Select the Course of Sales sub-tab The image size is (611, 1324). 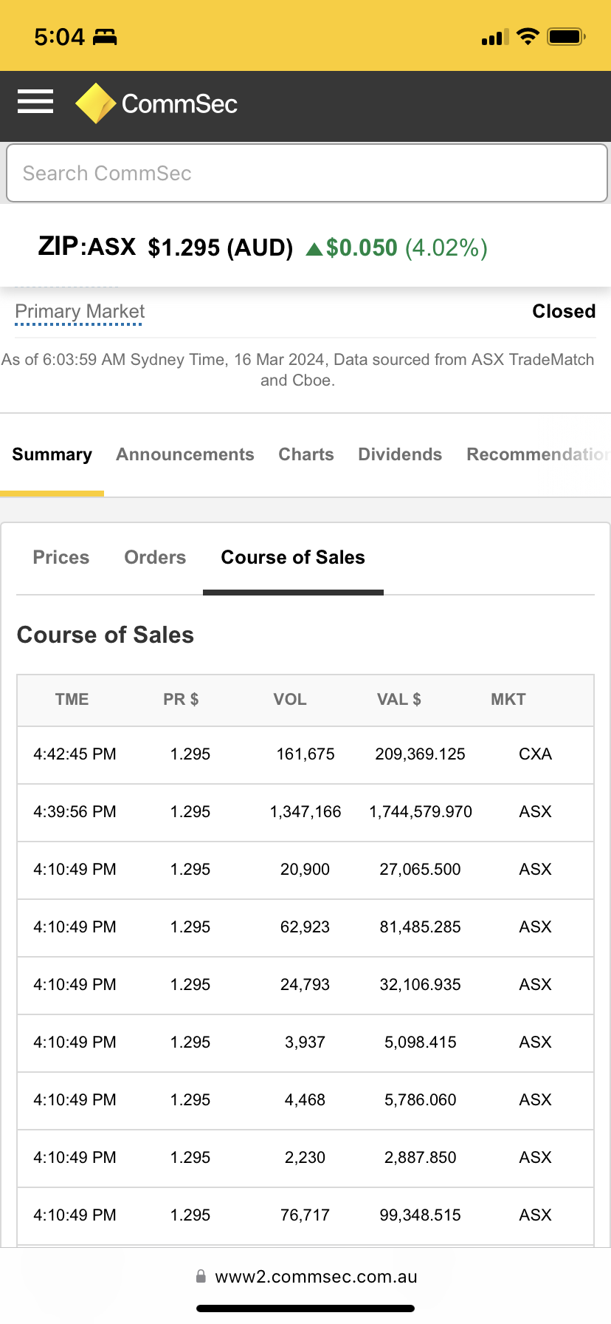point(293,557)
